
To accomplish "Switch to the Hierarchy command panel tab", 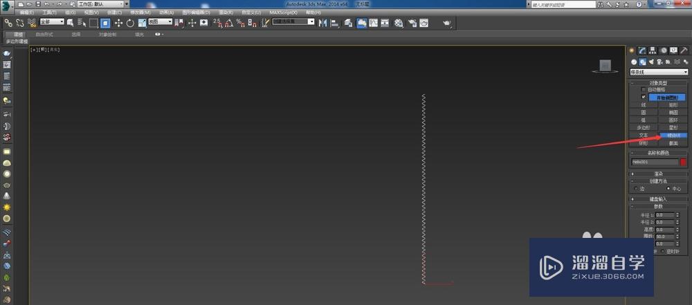I will tap(653, 50).
